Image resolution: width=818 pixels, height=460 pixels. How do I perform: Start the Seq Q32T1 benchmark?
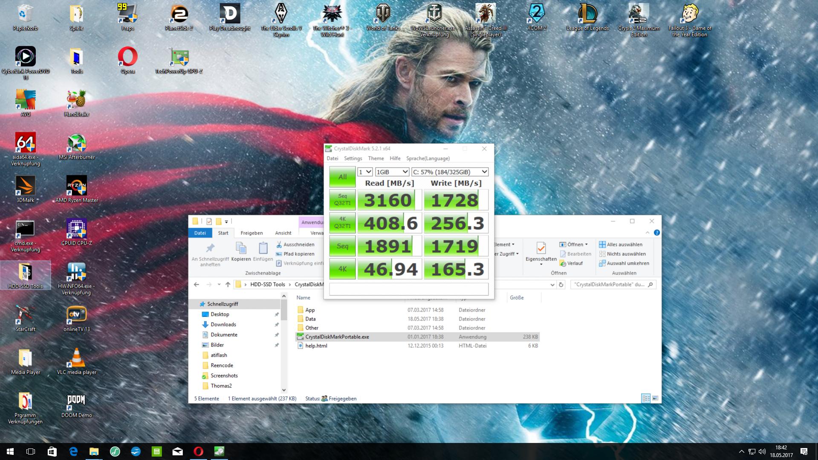[x=342, y=200]
